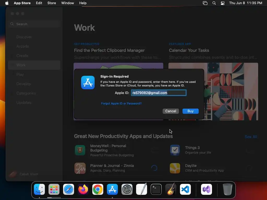Open the account profile at sidebar bottom

[24, 174]
